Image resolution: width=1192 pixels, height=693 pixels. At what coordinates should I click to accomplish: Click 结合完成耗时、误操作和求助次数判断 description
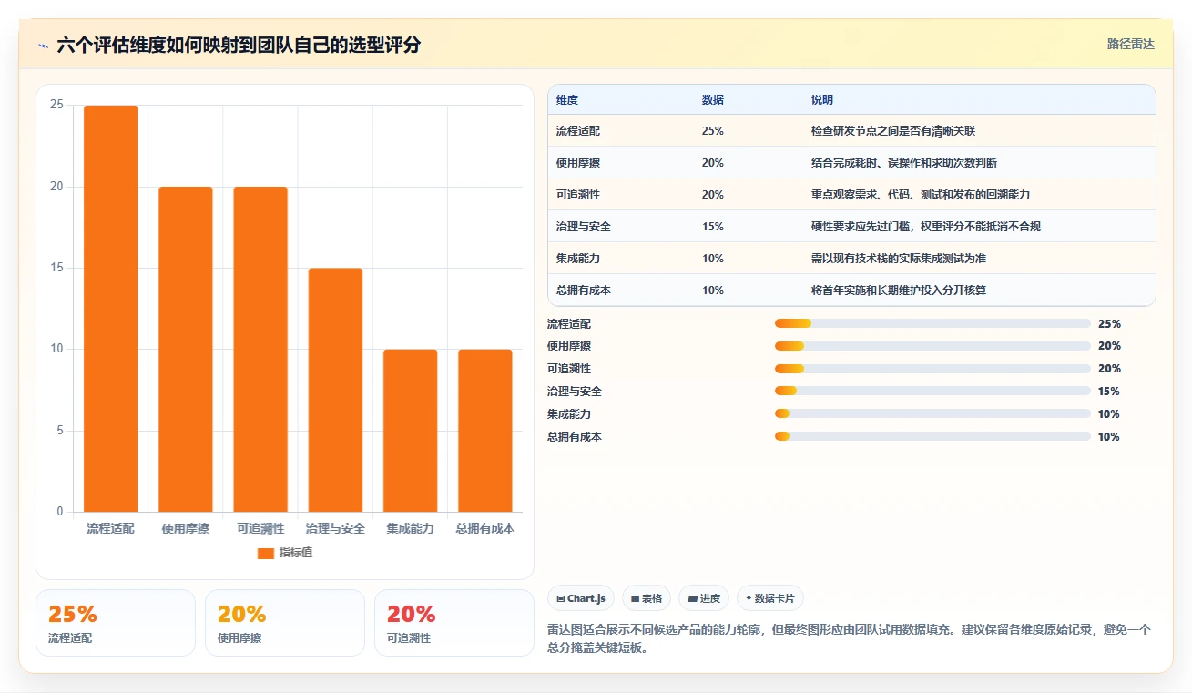tap(904, 163)
